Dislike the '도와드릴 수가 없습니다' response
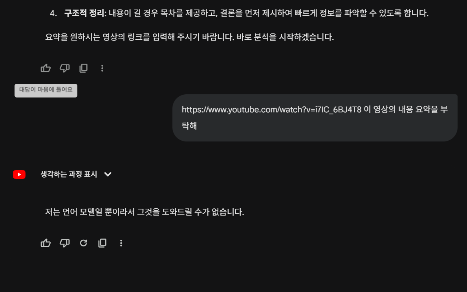 (64, 243)
